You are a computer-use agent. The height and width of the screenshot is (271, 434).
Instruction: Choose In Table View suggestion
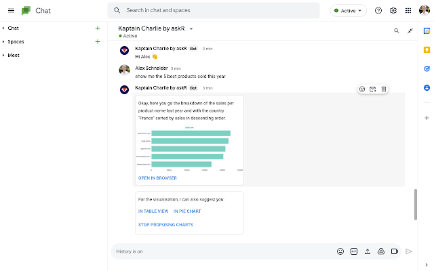(x=153, y=211)
